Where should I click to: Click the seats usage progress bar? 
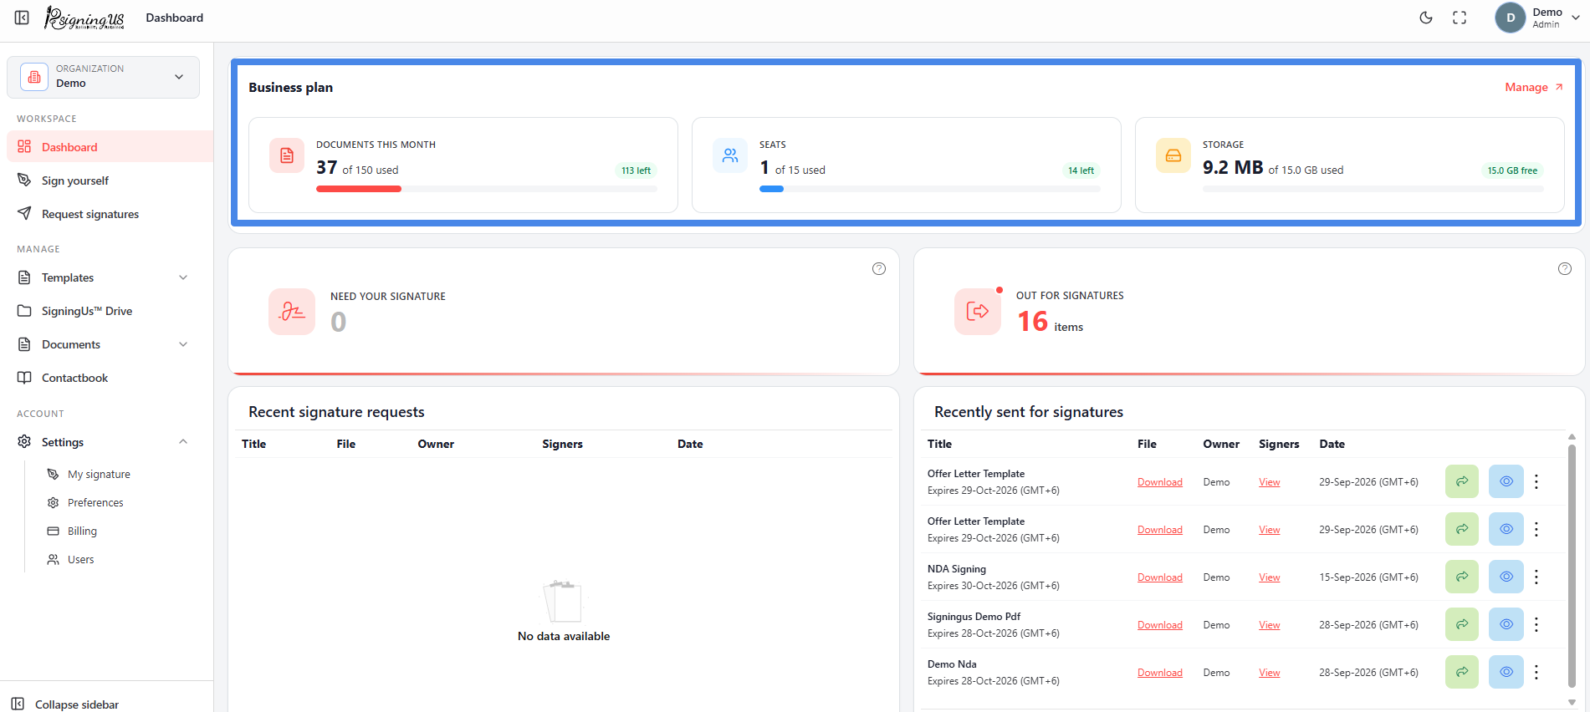[x=930, y=189]
